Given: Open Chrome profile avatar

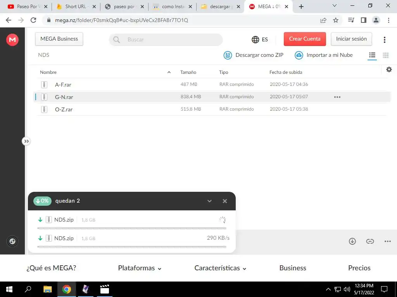Looking at the screenshot, I should tap(376, 20).
